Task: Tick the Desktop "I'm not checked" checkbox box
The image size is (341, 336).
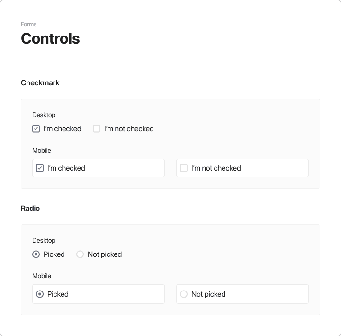Action: (97, 128)
